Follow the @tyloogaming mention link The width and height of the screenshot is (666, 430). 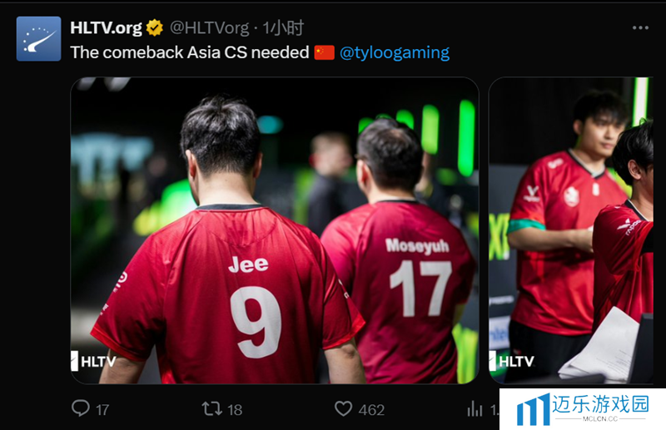coord(395,52)
